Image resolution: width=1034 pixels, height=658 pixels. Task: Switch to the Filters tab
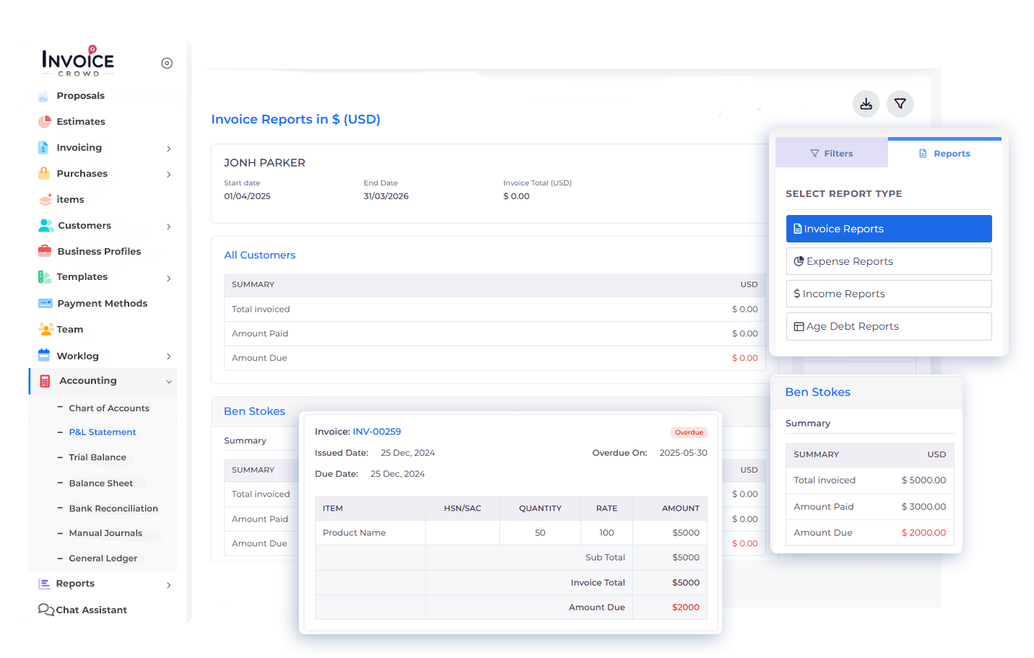(x=832, y=154)
